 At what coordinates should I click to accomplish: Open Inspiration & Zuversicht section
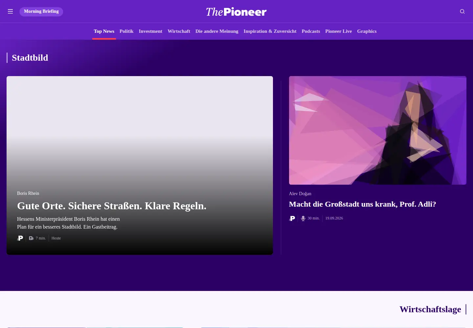coord(270,31)
